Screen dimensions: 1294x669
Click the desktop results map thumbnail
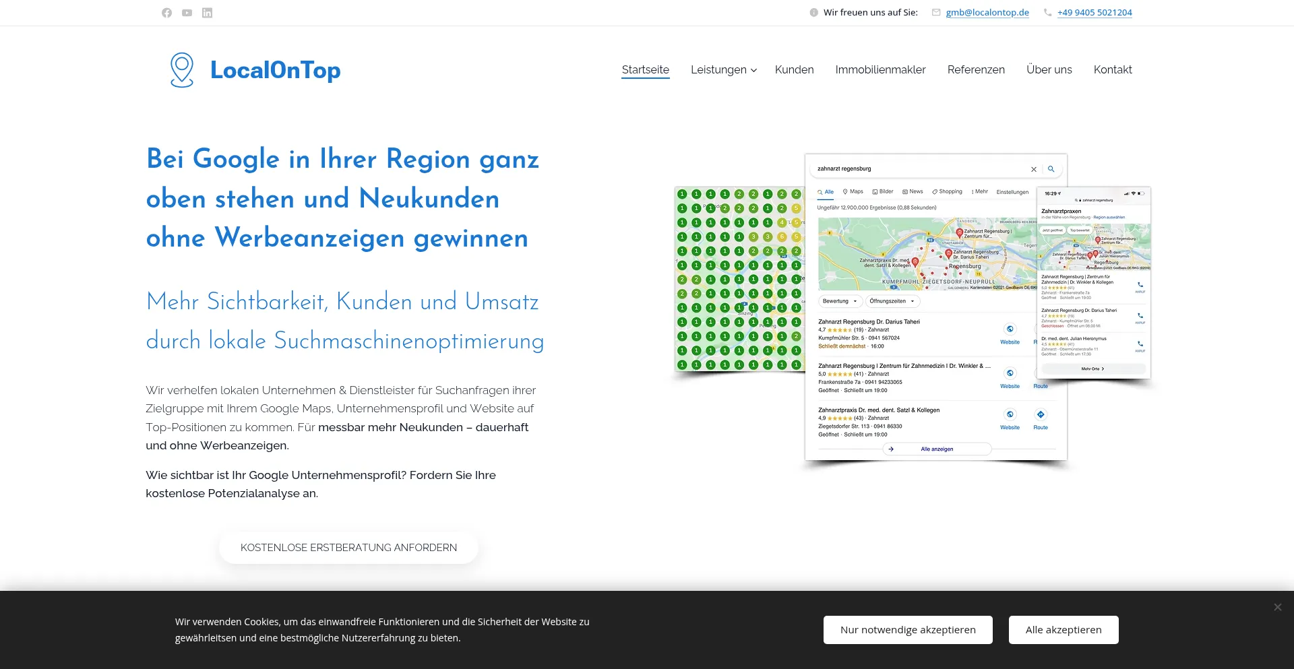927,254
